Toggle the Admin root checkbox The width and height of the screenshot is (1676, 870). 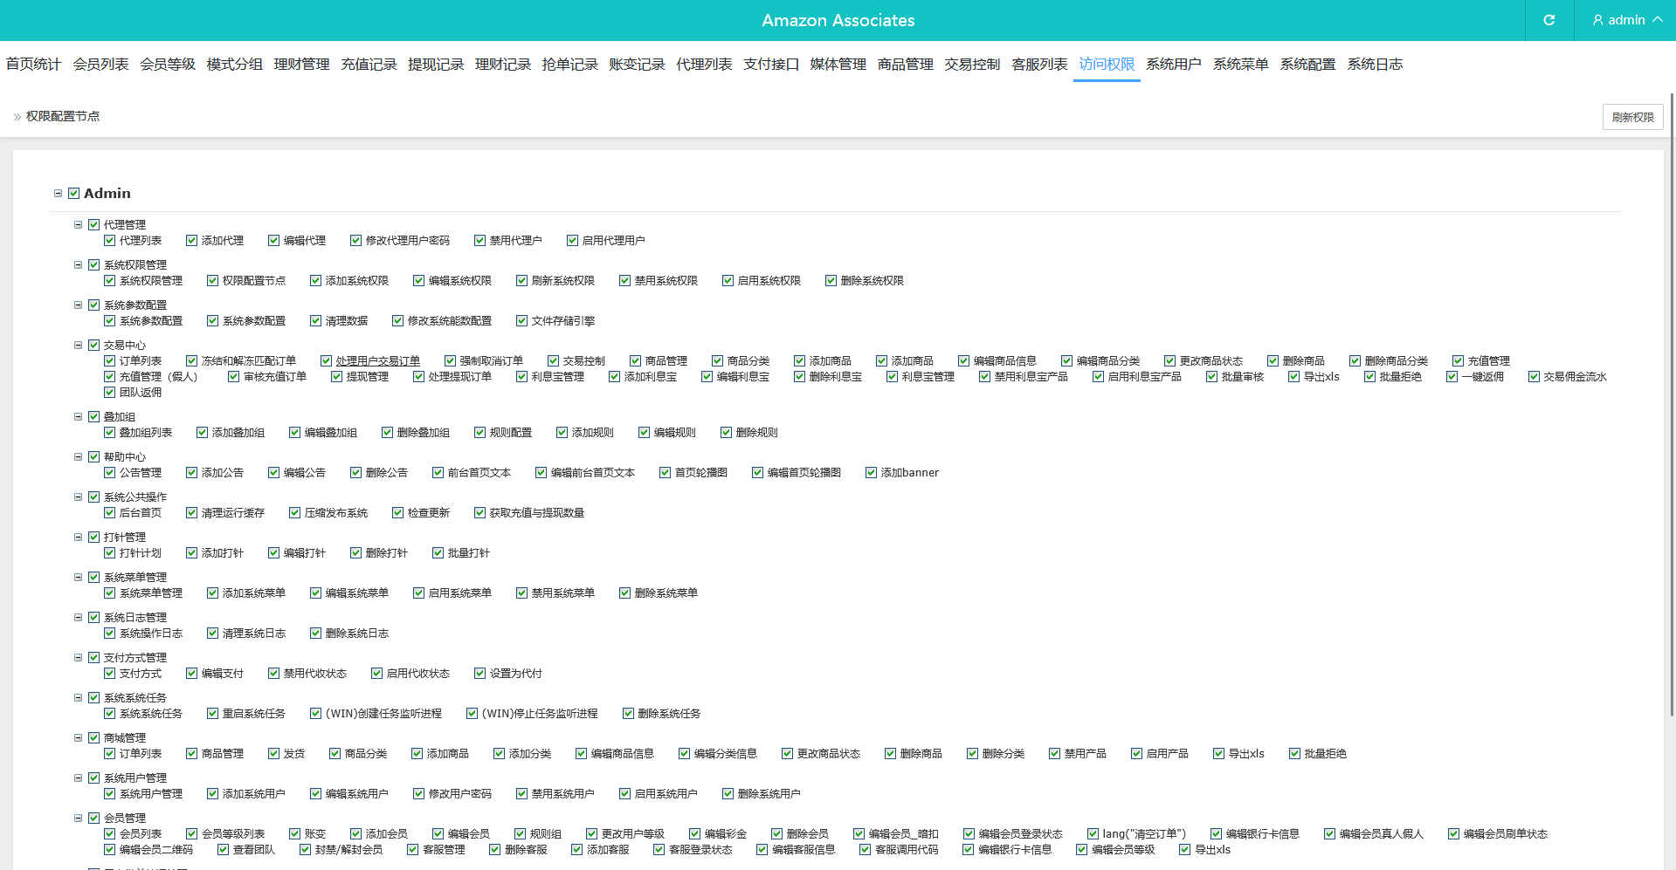point(74,194)
